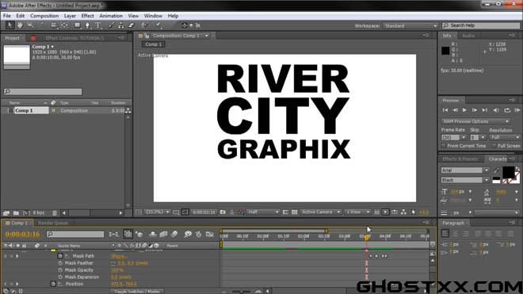Image resolution: width=523 pixels, height=294 pixels.
Task: Switch to the Render Queue tab
Action: [53, 223]
